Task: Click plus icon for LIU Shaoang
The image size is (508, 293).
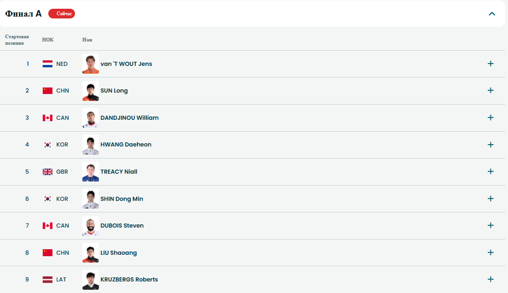Action: pyautogui.click(x=491, y=252)
